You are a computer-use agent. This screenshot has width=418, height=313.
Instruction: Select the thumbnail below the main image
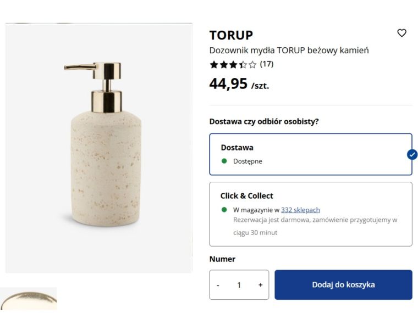(29, 300)
